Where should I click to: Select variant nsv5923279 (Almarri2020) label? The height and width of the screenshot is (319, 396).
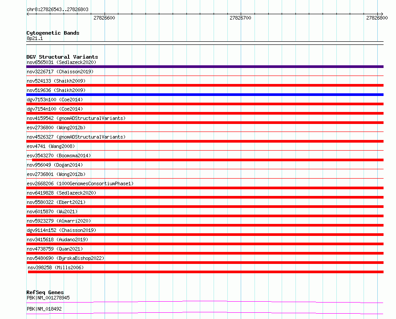[59, 221]
